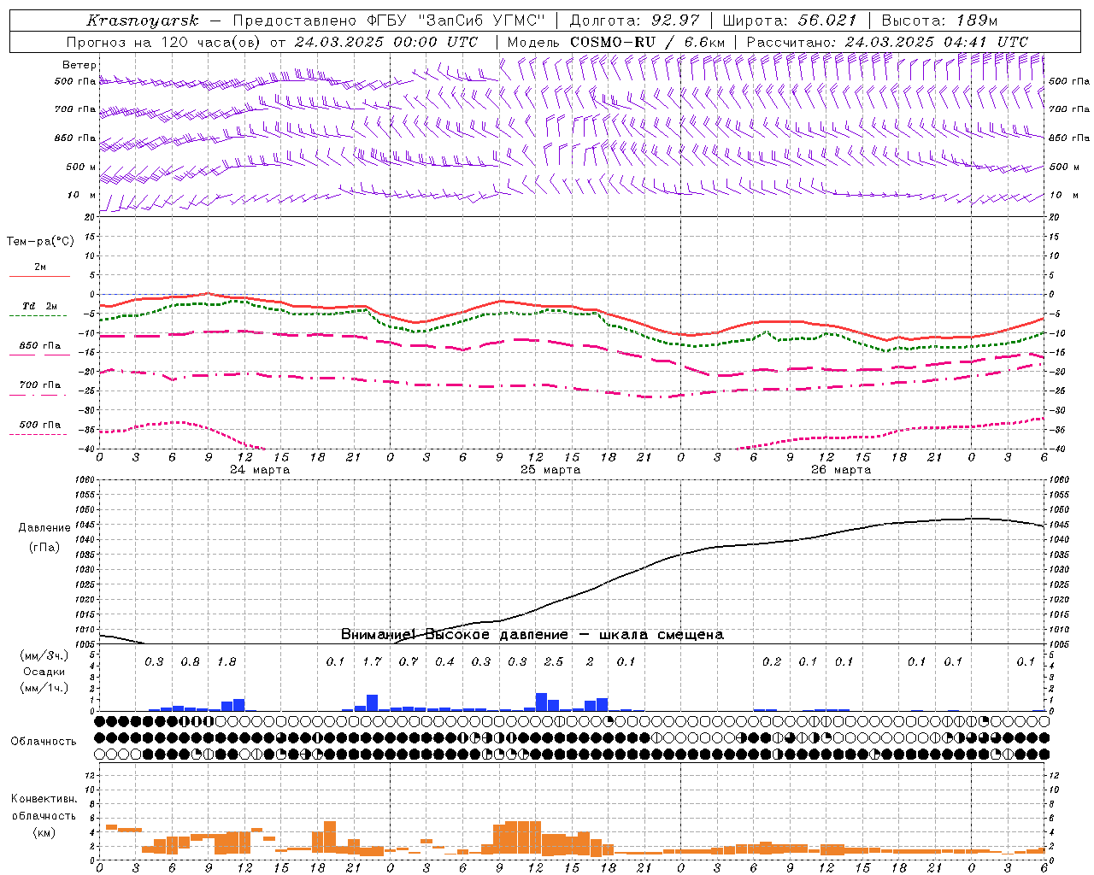Click the Krasnoyarsk station title

143,21
